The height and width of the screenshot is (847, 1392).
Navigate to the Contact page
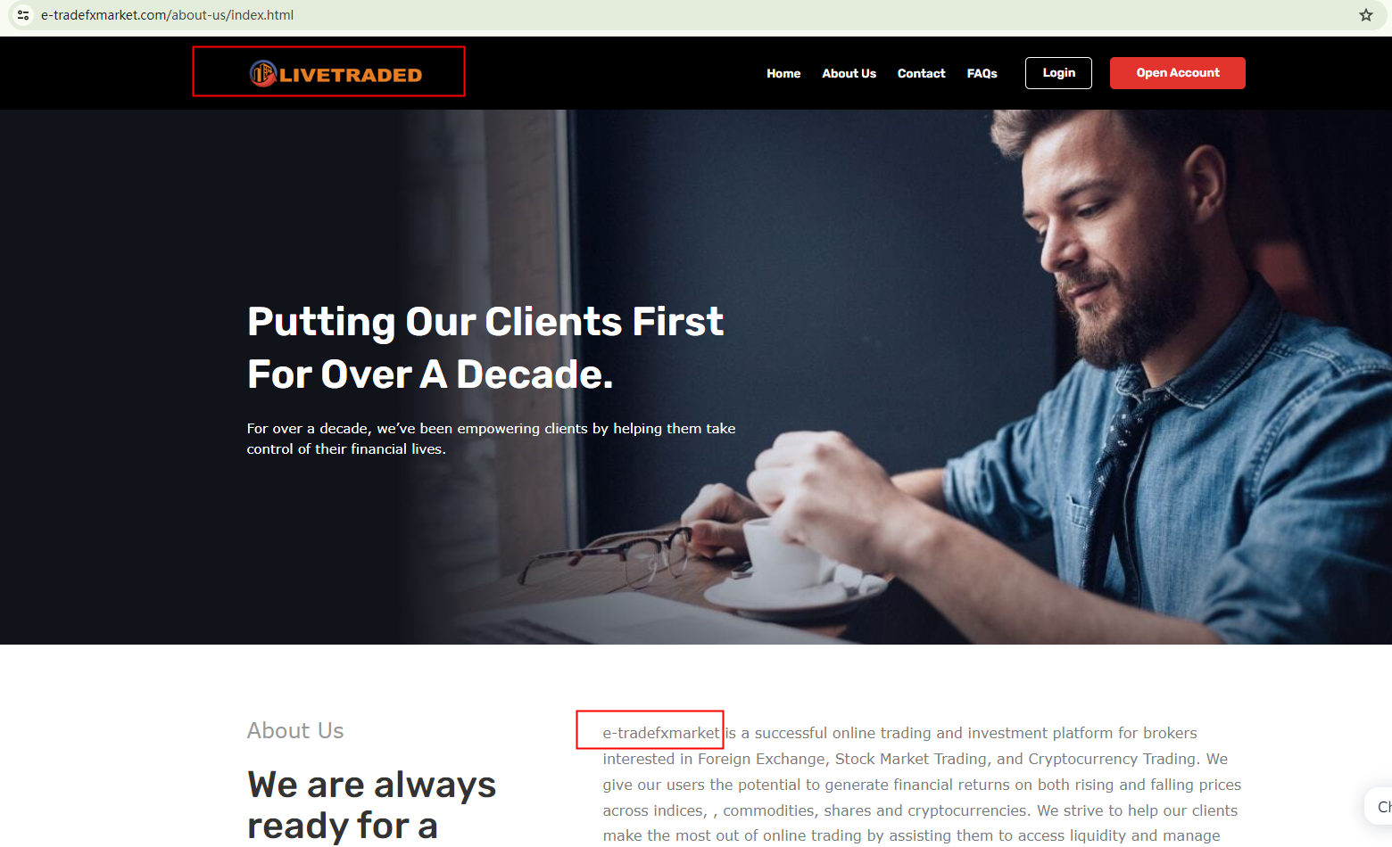pyautogui.click(x=921, y=73)
